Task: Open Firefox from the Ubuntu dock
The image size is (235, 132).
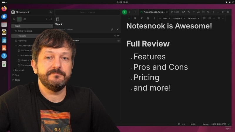Action: [4, 9]
